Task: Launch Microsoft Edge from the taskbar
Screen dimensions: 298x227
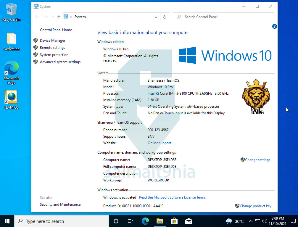Action: [145, 221]
